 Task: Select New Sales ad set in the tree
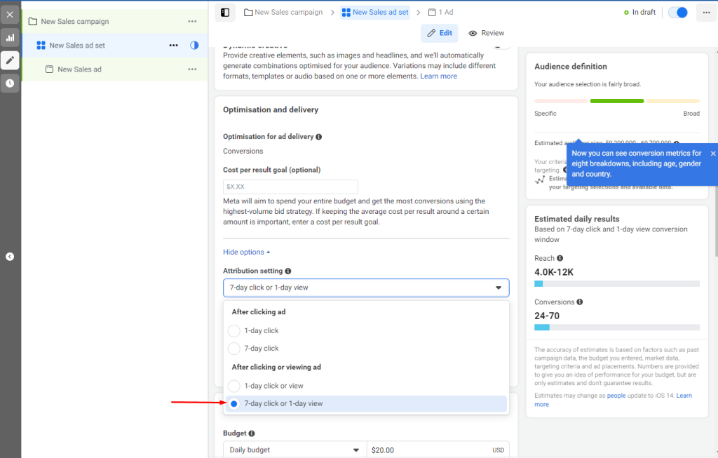77,46
